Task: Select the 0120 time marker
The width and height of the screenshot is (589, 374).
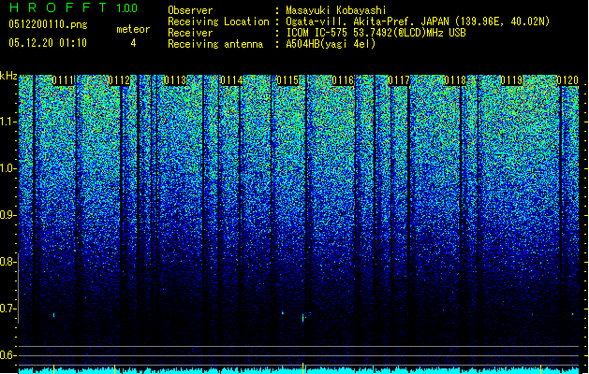Action: (567, 80)
